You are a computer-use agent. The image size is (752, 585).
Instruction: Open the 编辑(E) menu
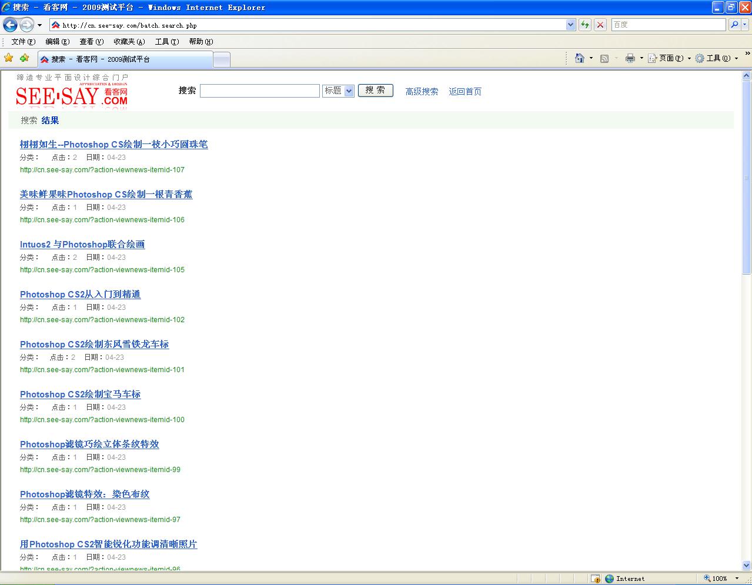point(58,42)
